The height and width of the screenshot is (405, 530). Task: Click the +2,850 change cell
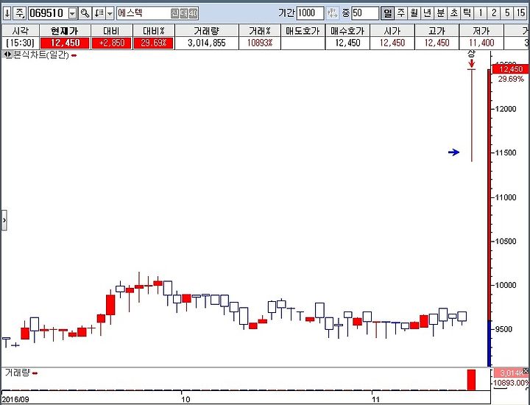pos(111,43)
